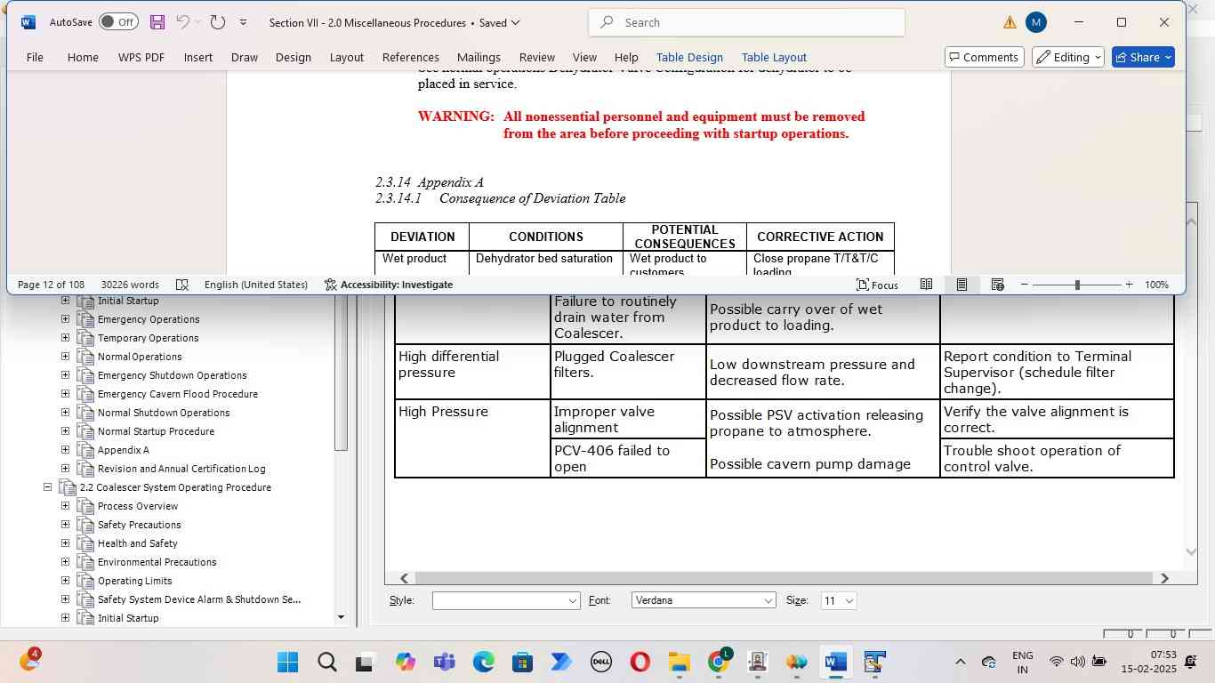Click the 100% zoom level
Image resolution: width=1215 pixels, height=683 pixels.
tap(1156, 285)
